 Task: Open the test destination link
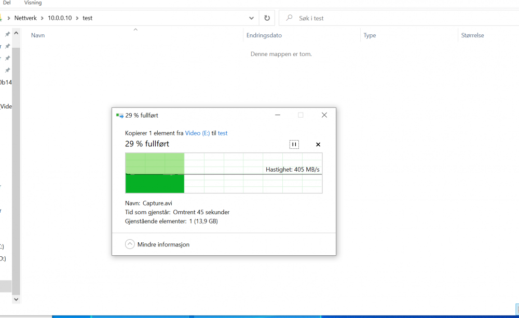pyautogui.click(x=223, y=133)
